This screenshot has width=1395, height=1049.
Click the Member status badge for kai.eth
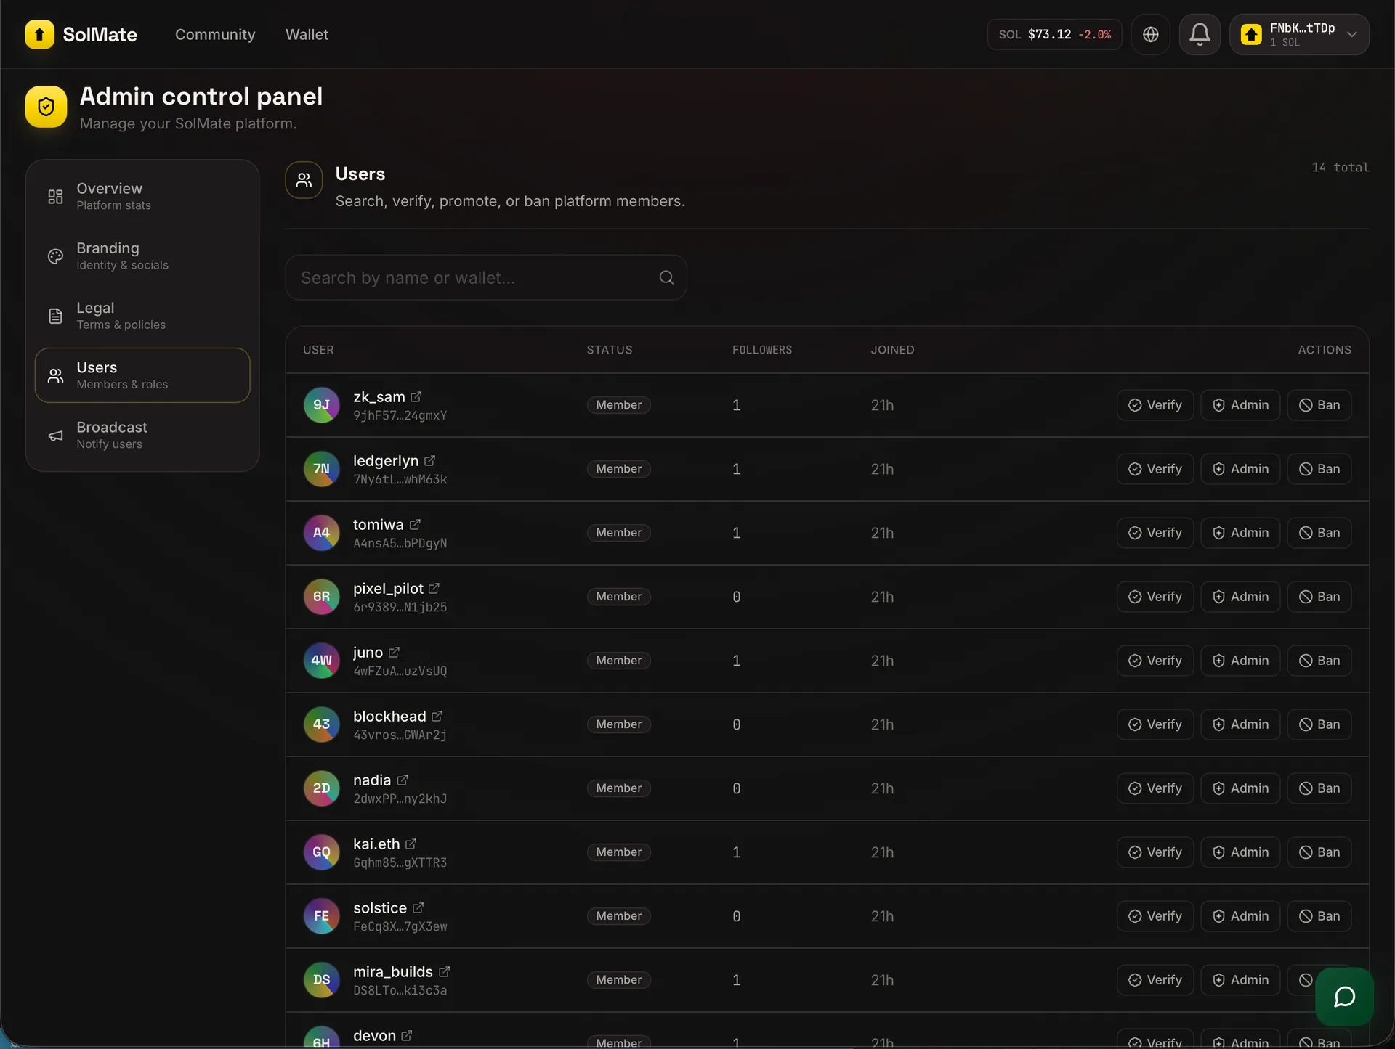point(618,852)
